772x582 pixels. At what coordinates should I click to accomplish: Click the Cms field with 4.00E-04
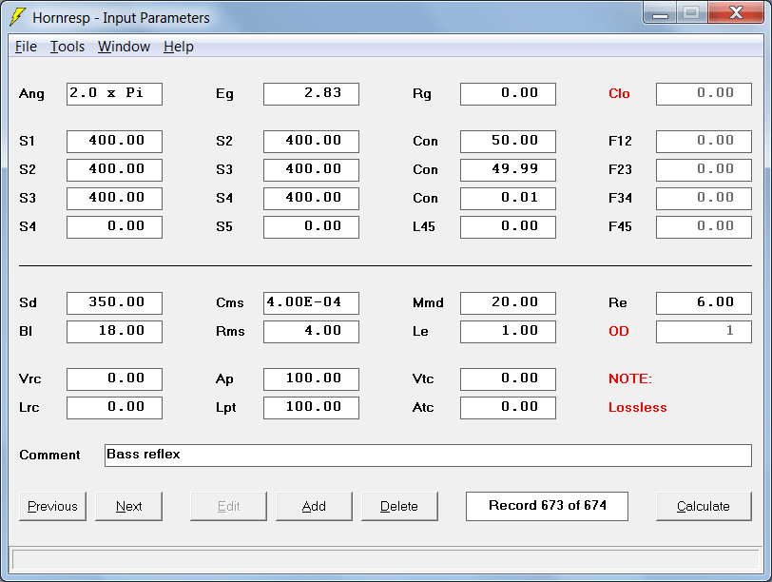tap(311, 302)
